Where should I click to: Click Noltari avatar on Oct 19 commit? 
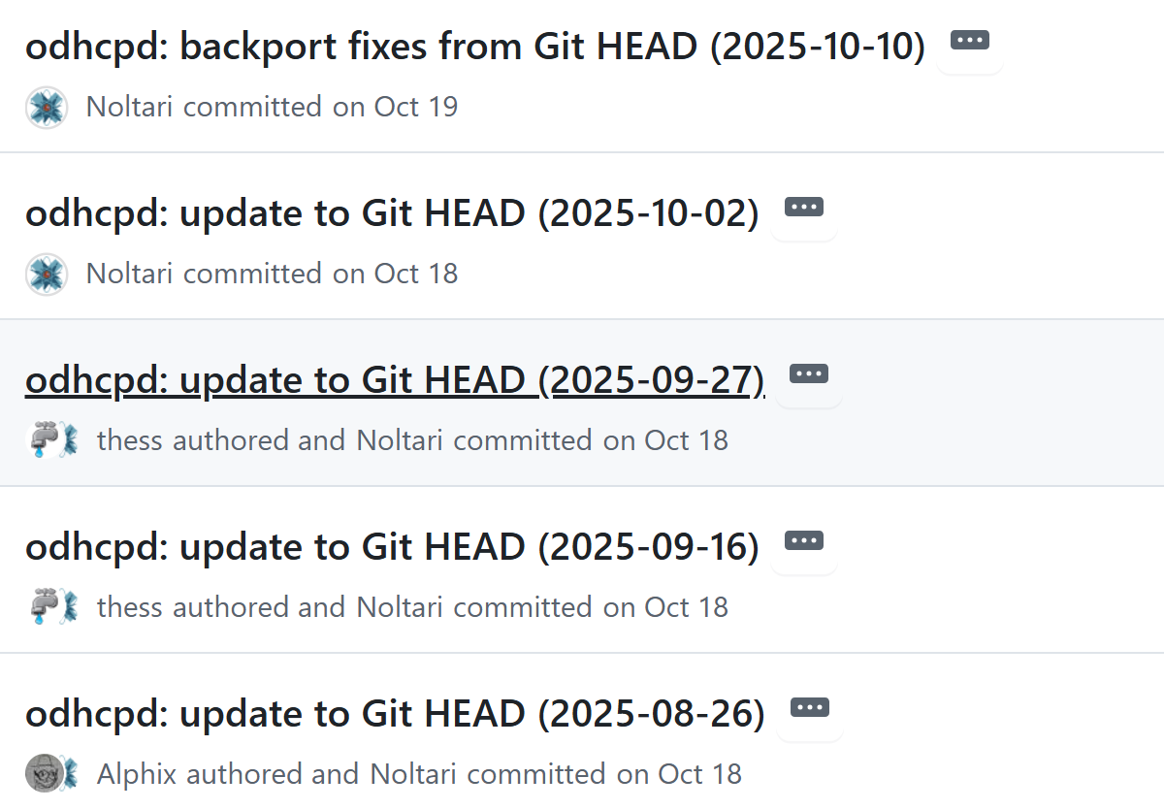[46, 107]
